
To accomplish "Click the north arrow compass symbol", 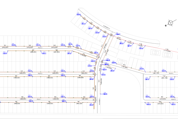I will [170, 23].
